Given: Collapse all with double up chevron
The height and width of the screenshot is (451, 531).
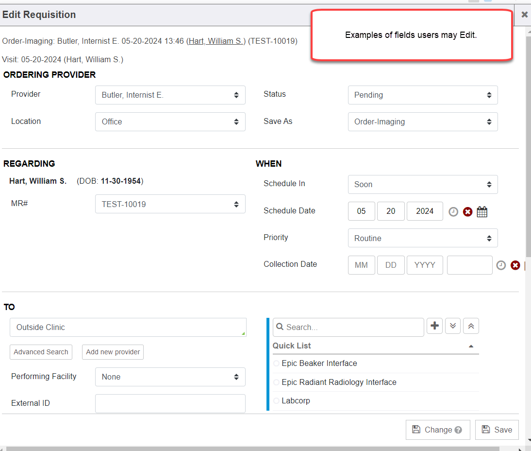Looking at the screenshot, I should [x=471, y=326].
